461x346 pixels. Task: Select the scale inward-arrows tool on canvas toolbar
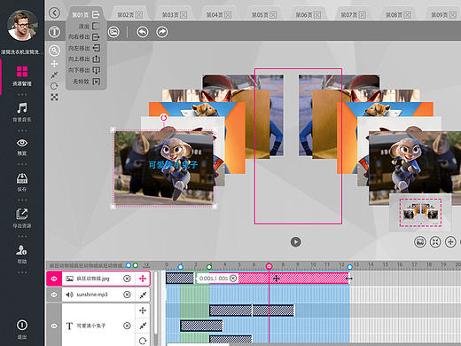point(54,75)
